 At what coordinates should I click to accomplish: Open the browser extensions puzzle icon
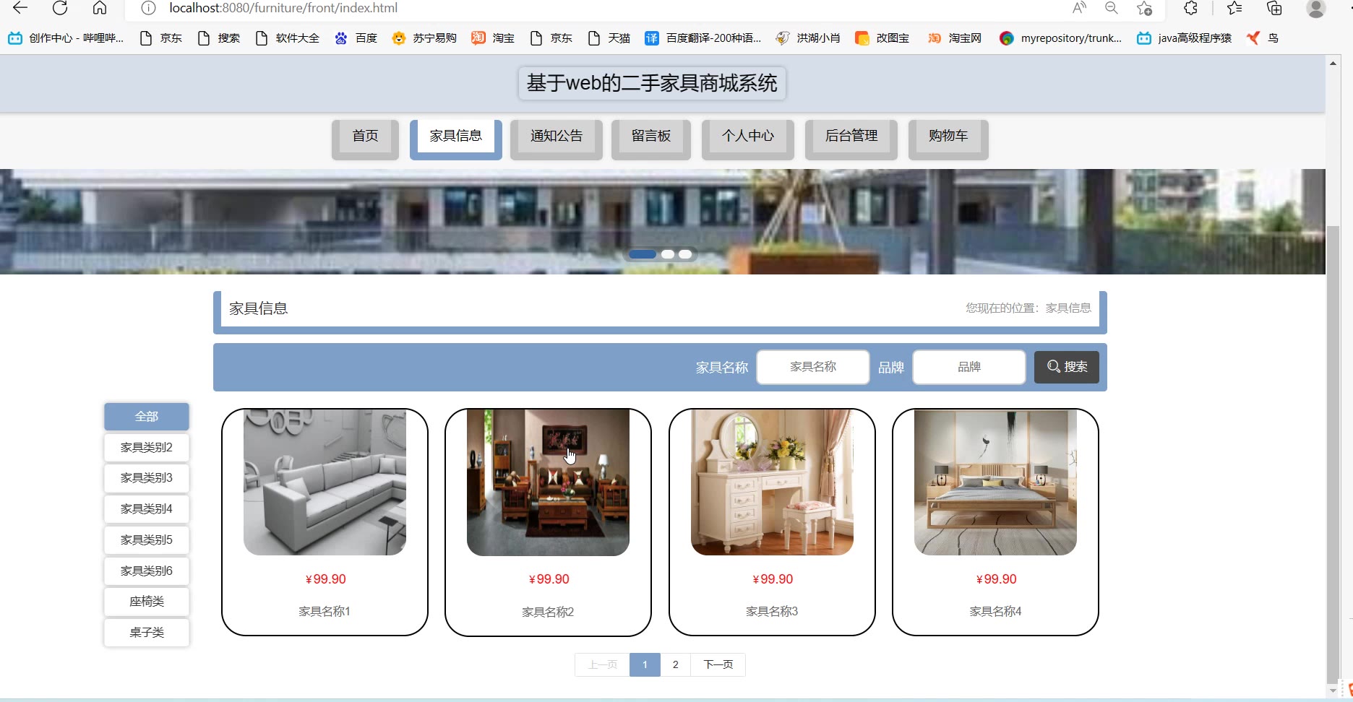(x=1190, y=8)
